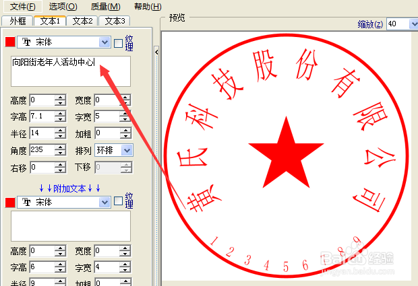The image size is (418, 286).
Task: Click the empty 附加文本 text box
Action: [71, 226]
